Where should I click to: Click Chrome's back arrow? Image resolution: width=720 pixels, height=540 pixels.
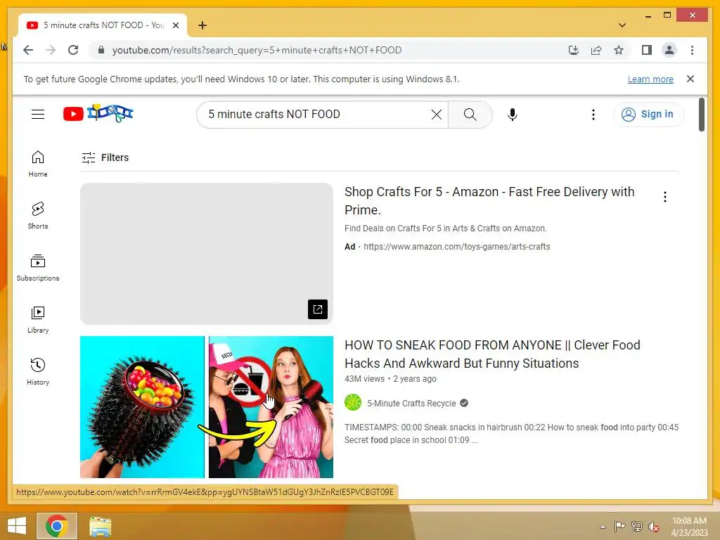click(28, 50)
